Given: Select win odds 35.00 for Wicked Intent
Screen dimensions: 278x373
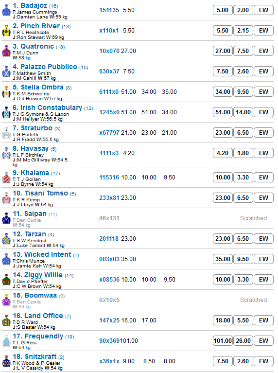Looking at the screenshot, I should 223,259.
